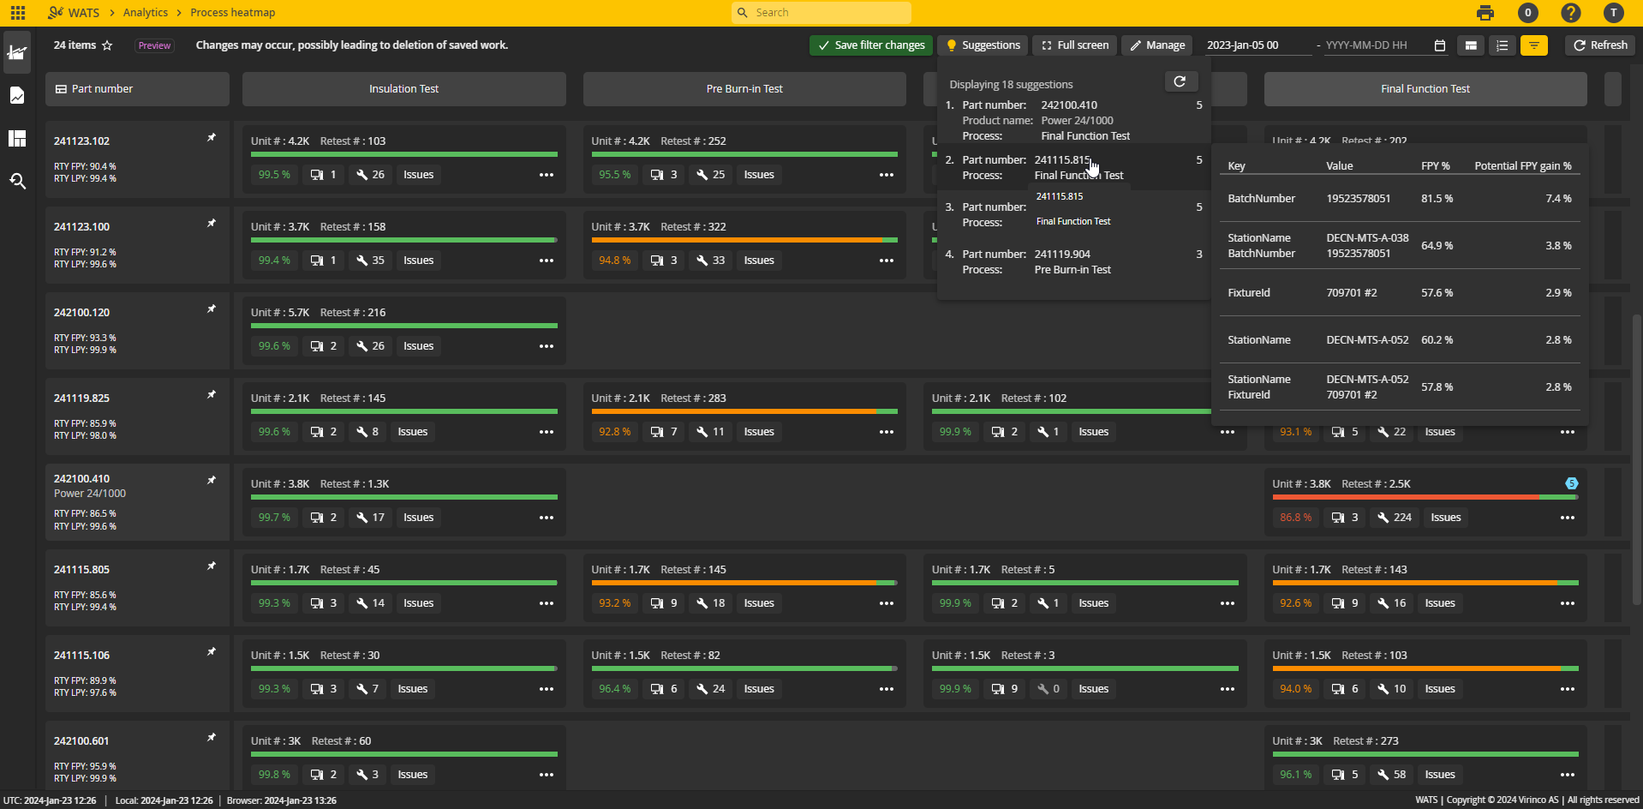This screenshot has height=809, width=1643.
Task: Enter Full screen mode
Action: (x=1073, y=45)
